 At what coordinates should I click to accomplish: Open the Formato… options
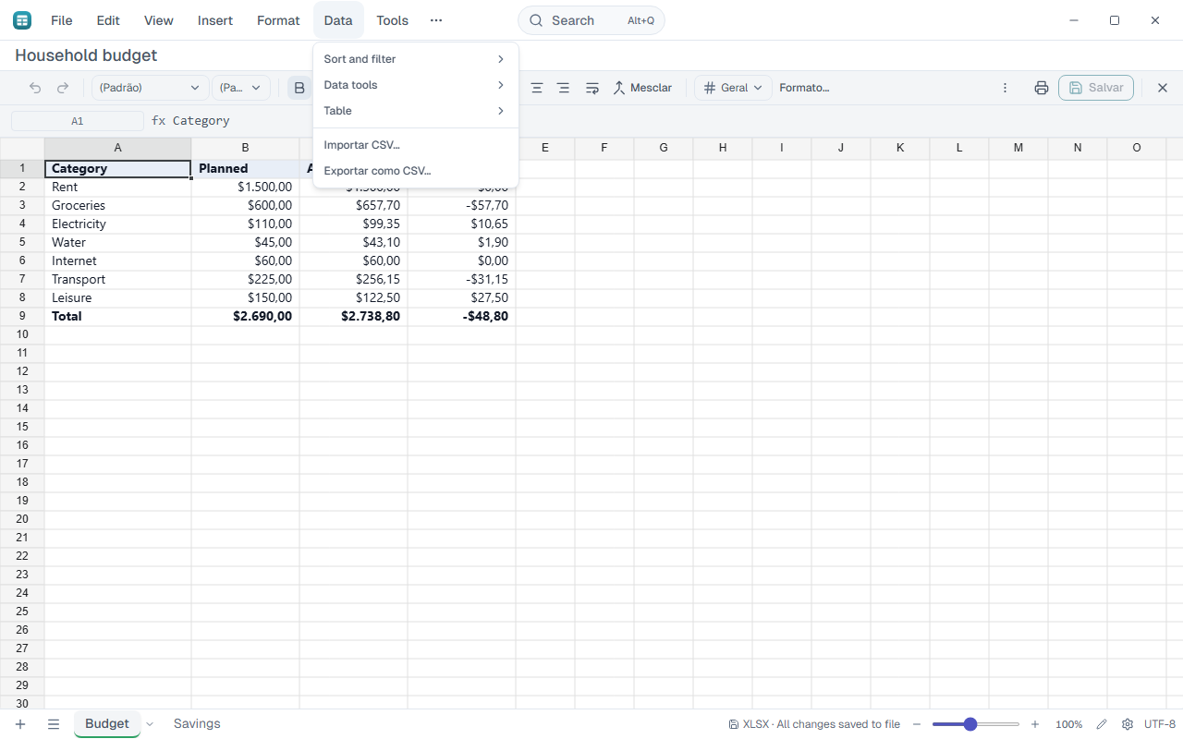pyautogui.click(x=804, y=88)
